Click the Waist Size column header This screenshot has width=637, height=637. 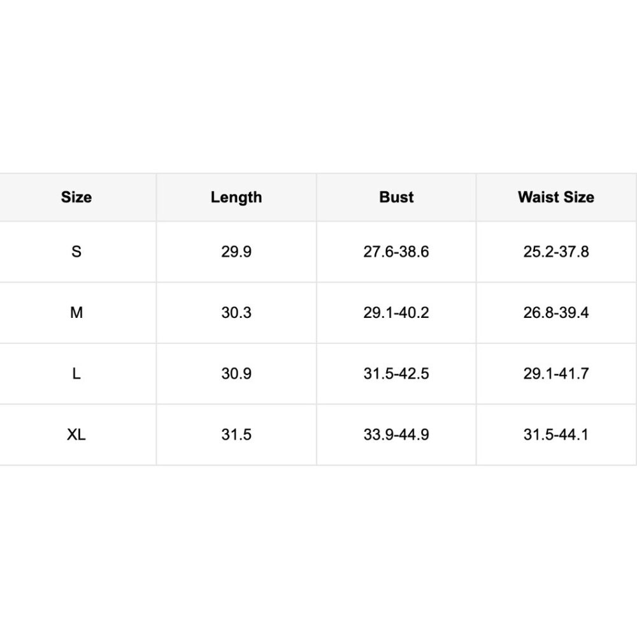pyautogui.click(x=555, y=197)
